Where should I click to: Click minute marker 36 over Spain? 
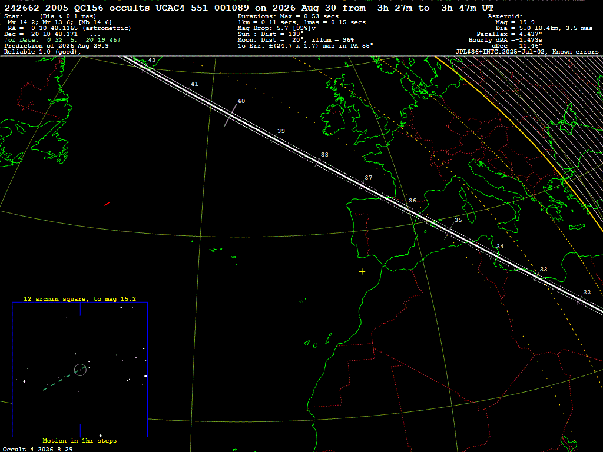[412, 201]
